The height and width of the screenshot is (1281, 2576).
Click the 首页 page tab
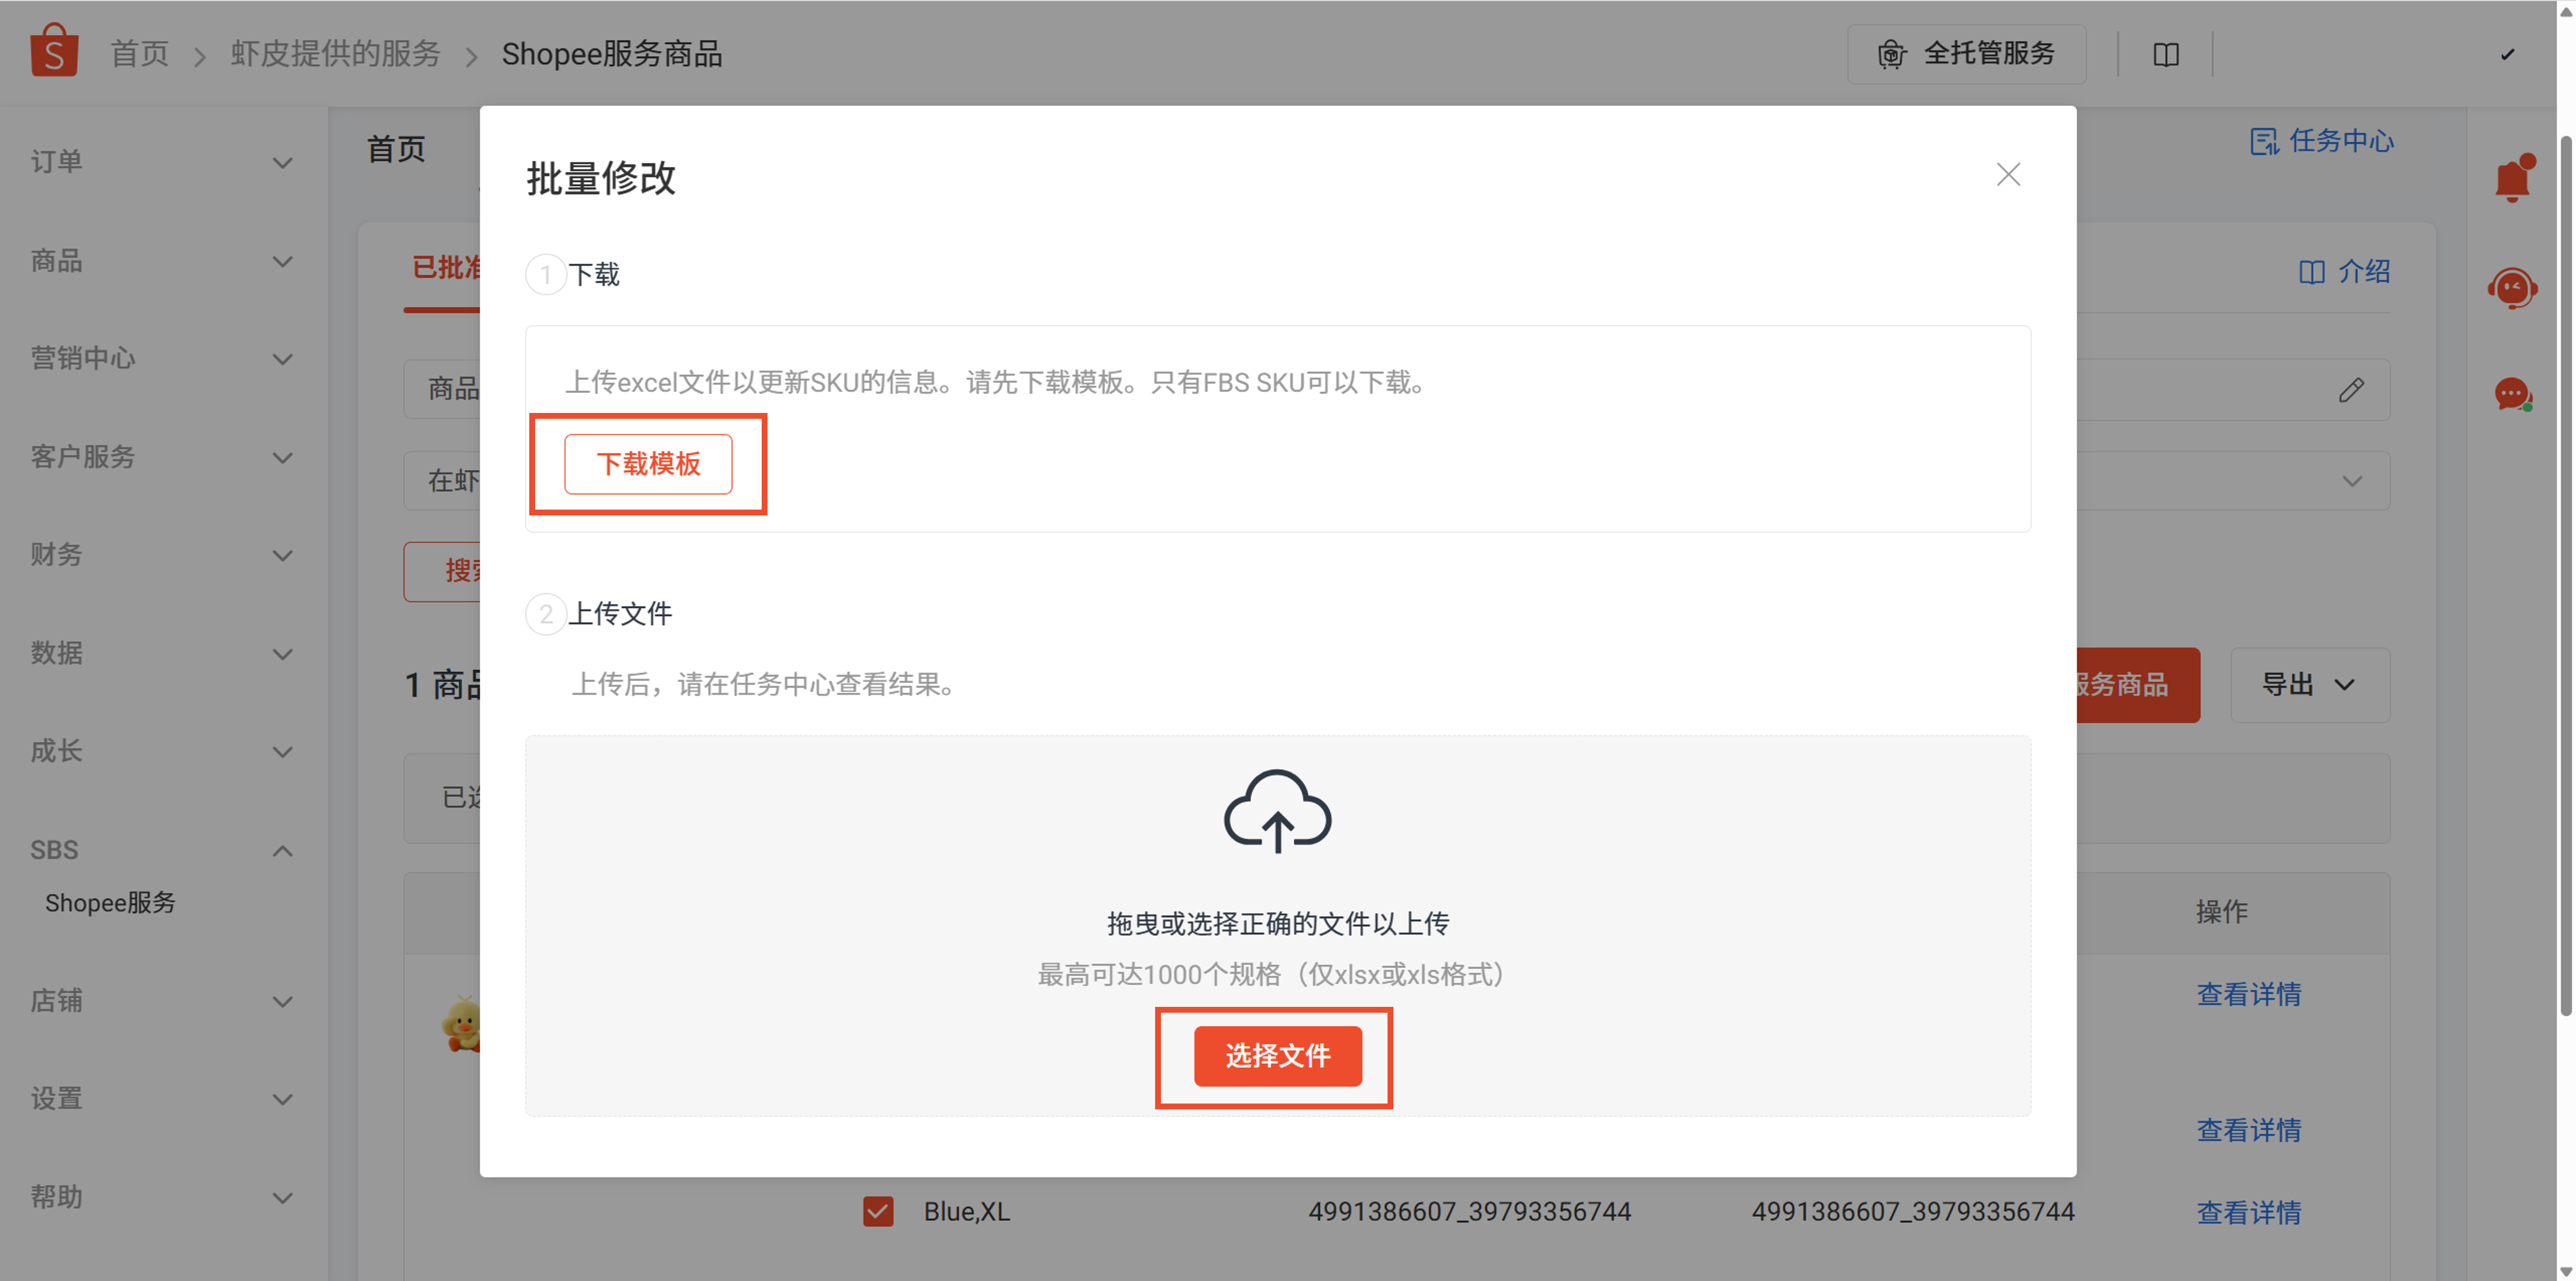pos(396,149)
